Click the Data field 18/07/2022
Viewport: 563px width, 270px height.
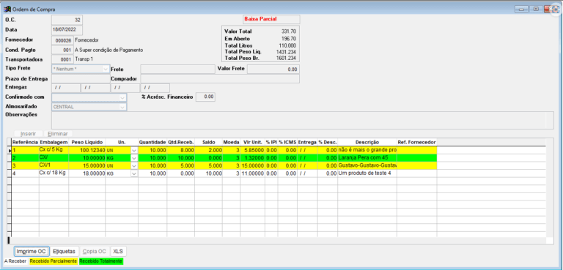(67, 30)
